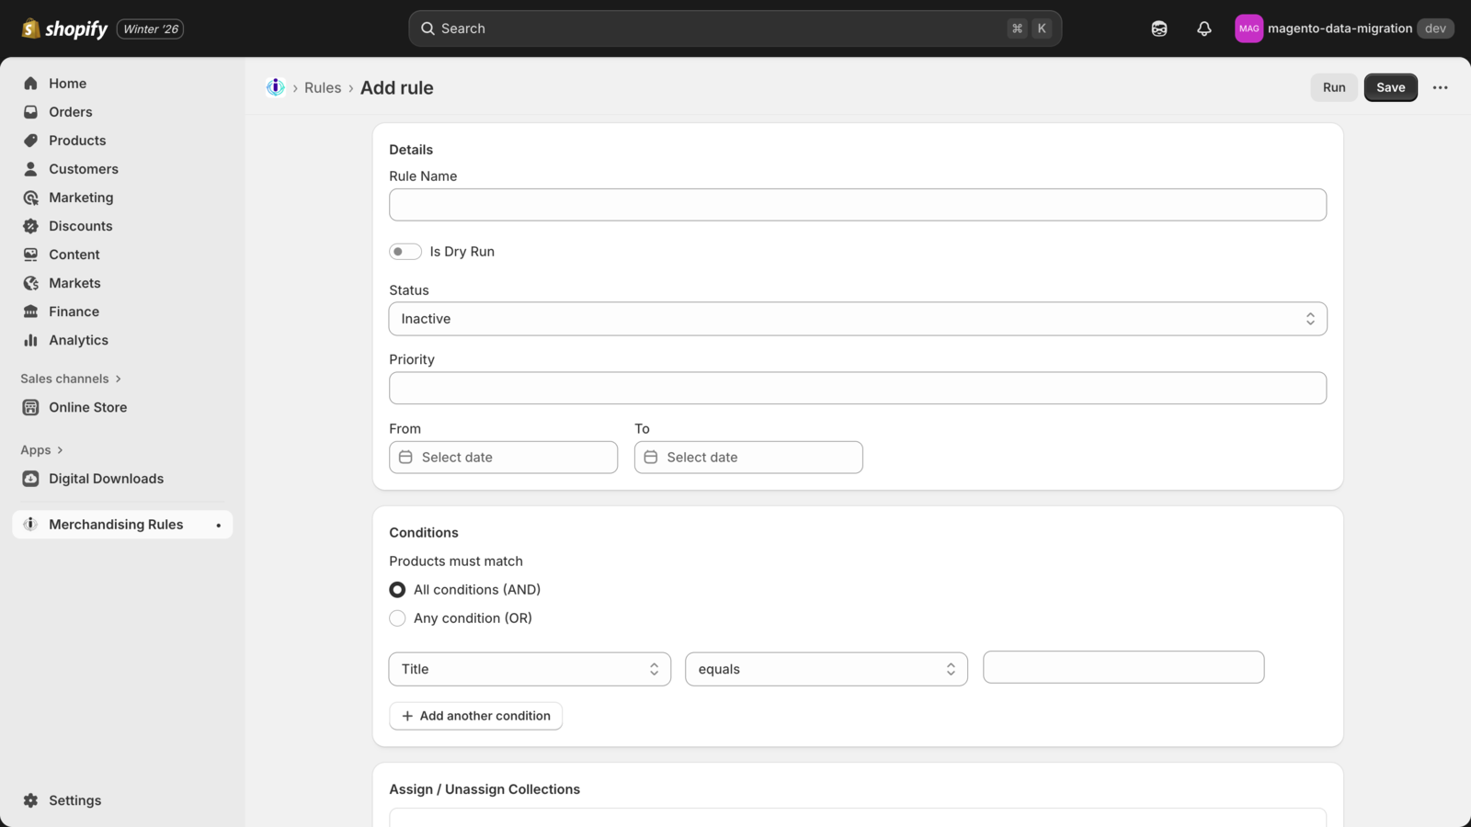Toggle the Is Dry Run switch

[x=405, y=252]
